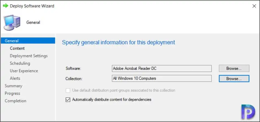Toggle Use default distribution point groups checkbox
Viewport: 260px width, 122px height.
point(68,90)
